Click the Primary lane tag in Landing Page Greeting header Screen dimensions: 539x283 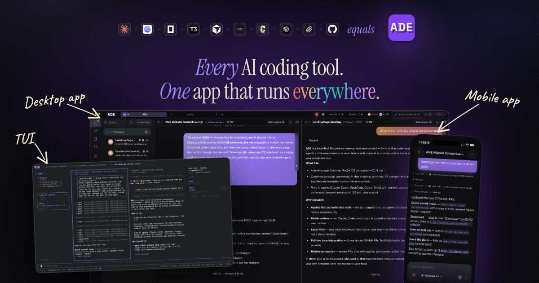coord(348,122)
